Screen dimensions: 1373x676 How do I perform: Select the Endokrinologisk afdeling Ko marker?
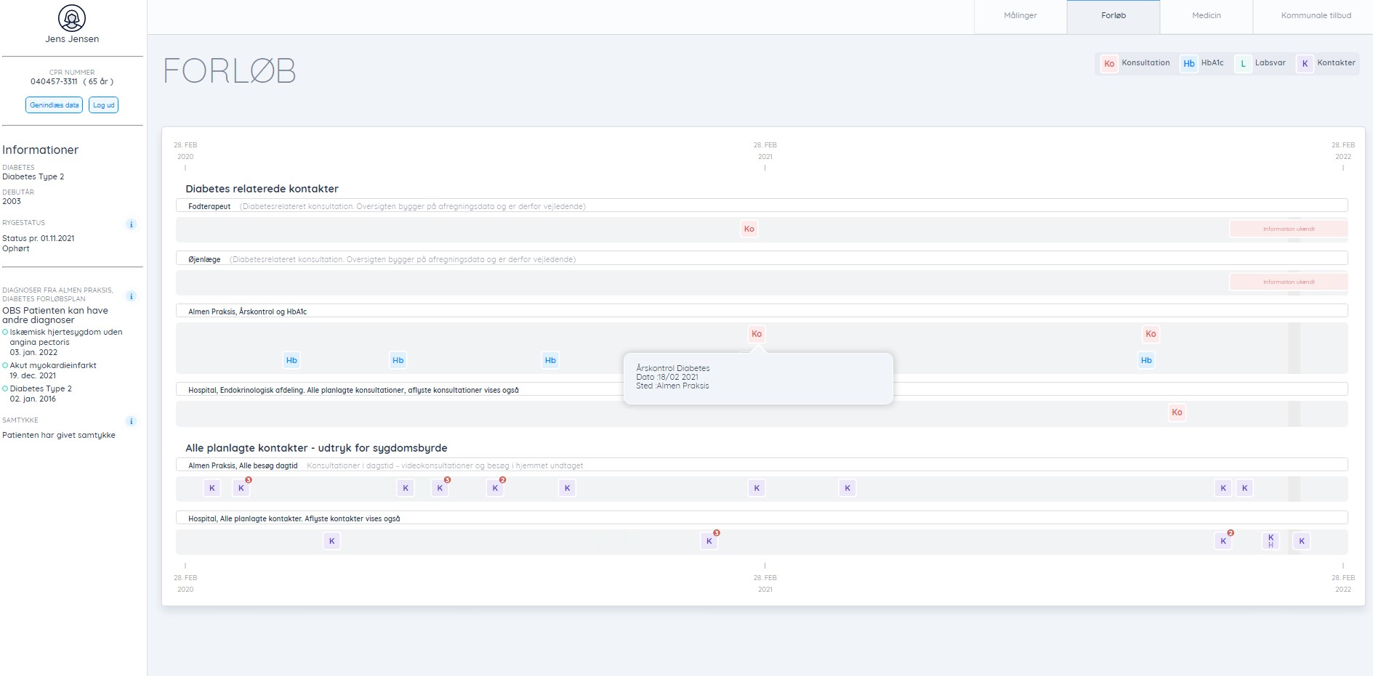tap(1176, 412)
